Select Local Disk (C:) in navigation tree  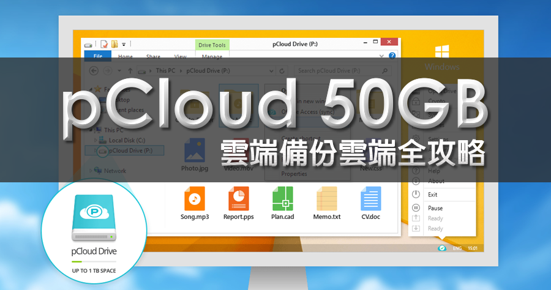(127, 140)
